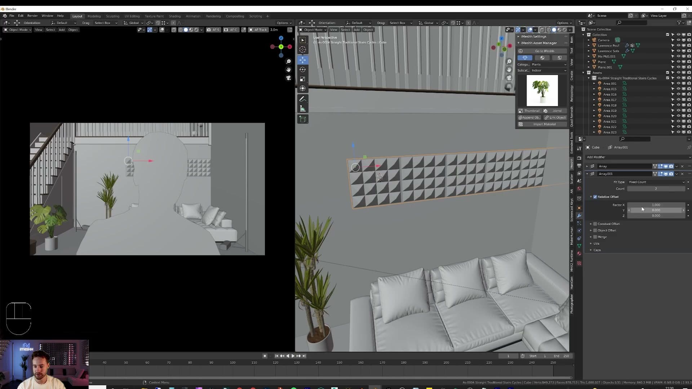Click the Append Object button
This screenshot has height=389, width=692.
click(529, 117)
